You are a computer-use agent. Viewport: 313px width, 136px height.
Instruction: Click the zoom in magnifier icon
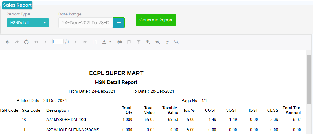148,42
